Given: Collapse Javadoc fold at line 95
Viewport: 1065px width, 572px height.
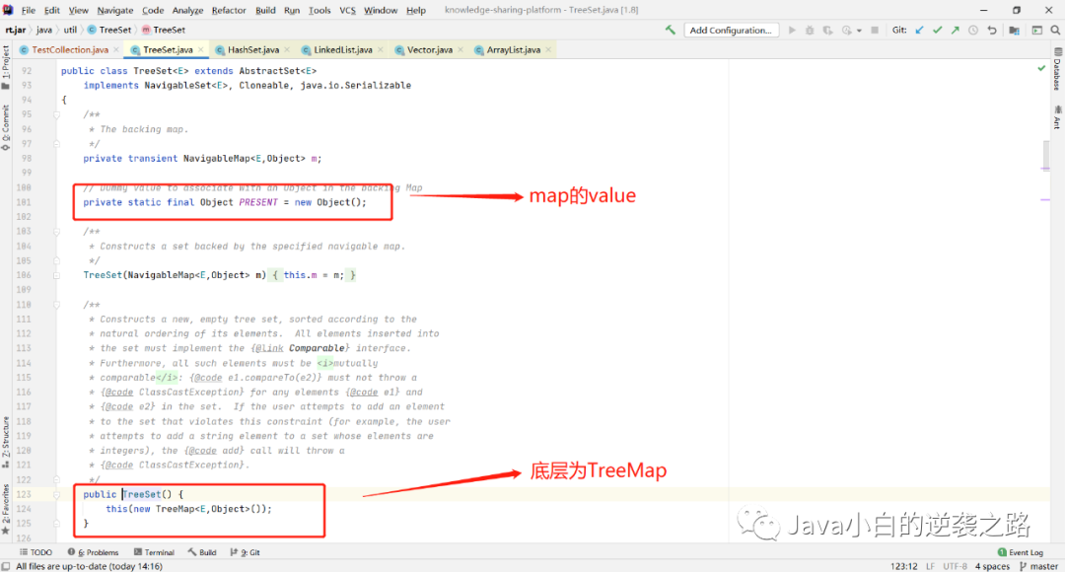Looking at the screenshot, I should point(57,114).
